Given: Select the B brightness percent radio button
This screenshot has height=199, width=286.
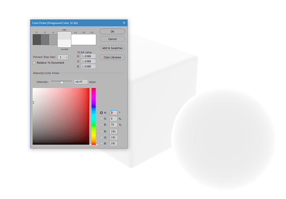Looking at the screenshot, I should click(x=101, y=125).
